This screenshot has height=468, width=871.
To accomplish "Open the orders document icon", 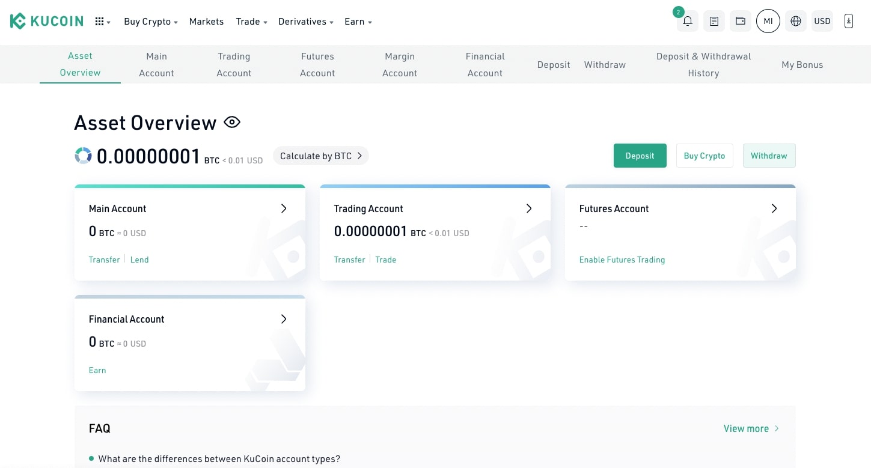I will [x=714, y=22].
